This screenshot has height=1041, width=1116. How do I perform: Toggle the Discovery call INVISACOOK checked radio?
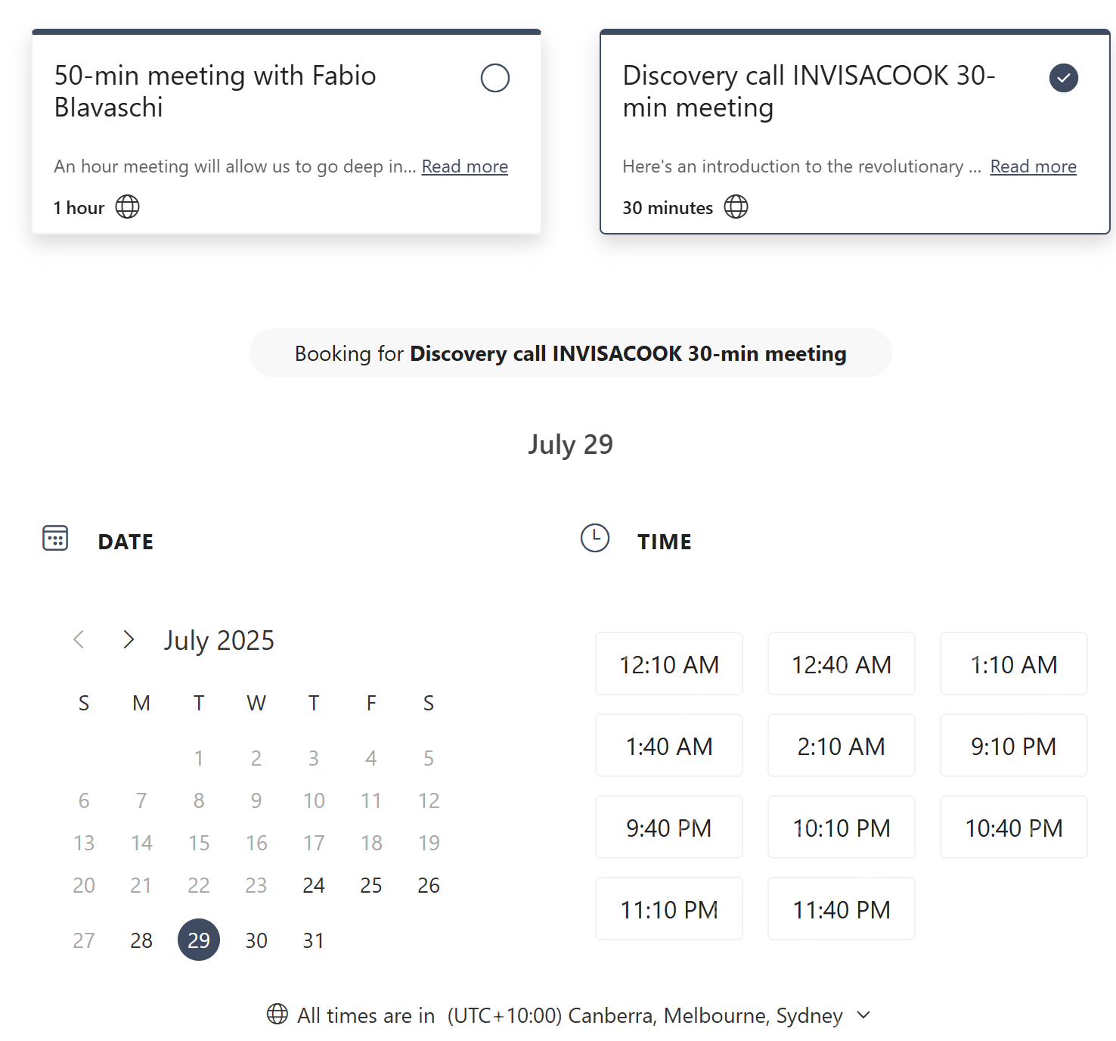(x=1064, y=78)
